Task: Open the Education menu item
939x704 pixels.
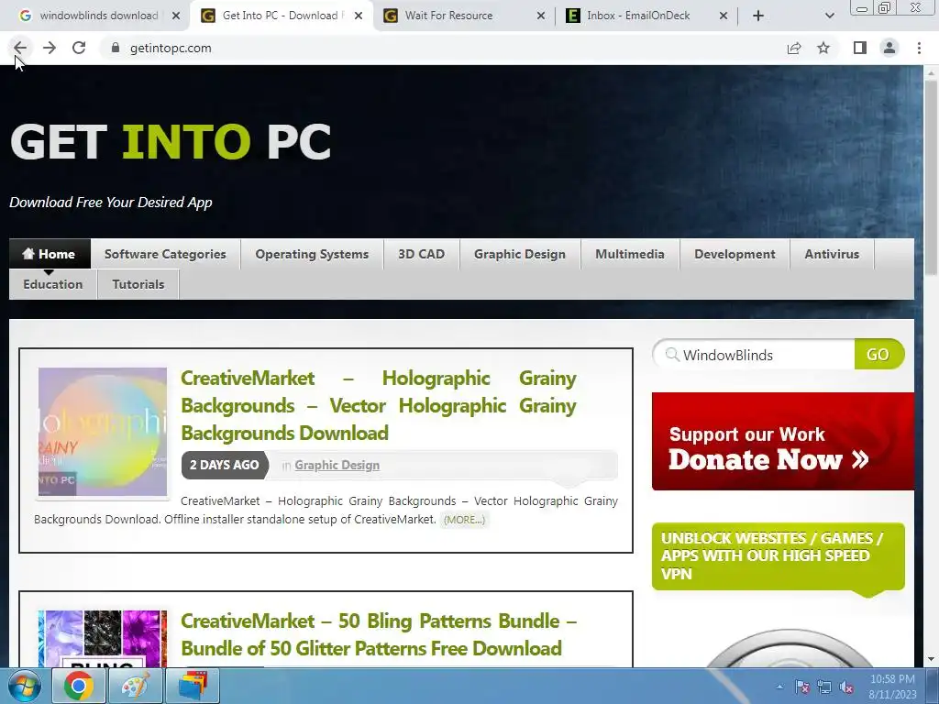Action: tap(52, 284)
